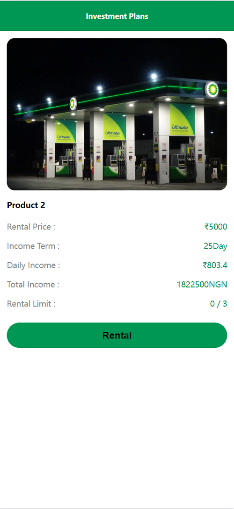Click the BP logo on left canopy
Viewport: 234px width, 509px height.
73,104
